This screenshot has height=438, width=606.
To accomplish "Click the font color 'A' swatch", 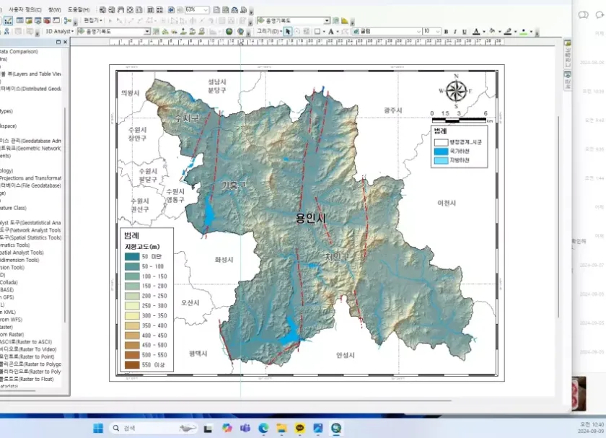I will point(475,32).
